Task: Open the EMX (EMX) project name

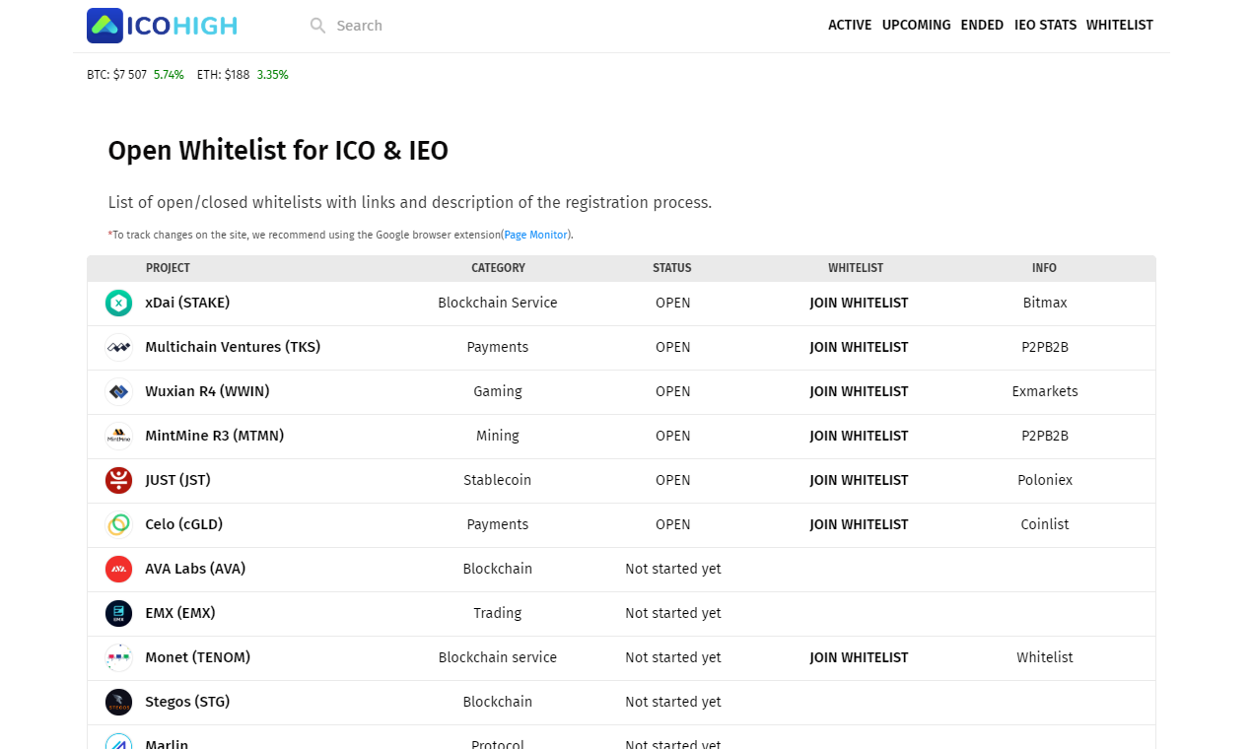Action: click(x=180, y=614)
